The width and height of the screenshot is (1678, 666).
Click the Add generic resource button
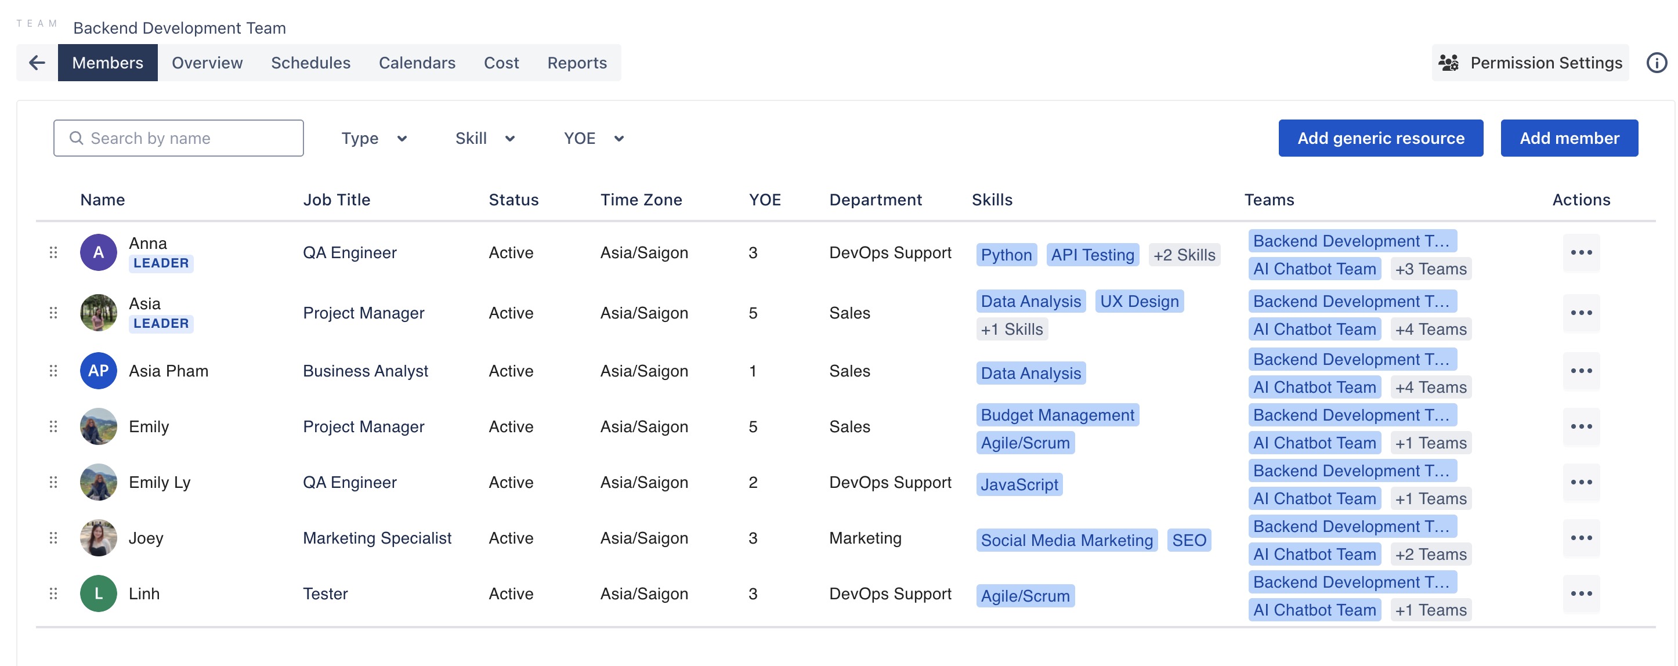[1380, 138]
